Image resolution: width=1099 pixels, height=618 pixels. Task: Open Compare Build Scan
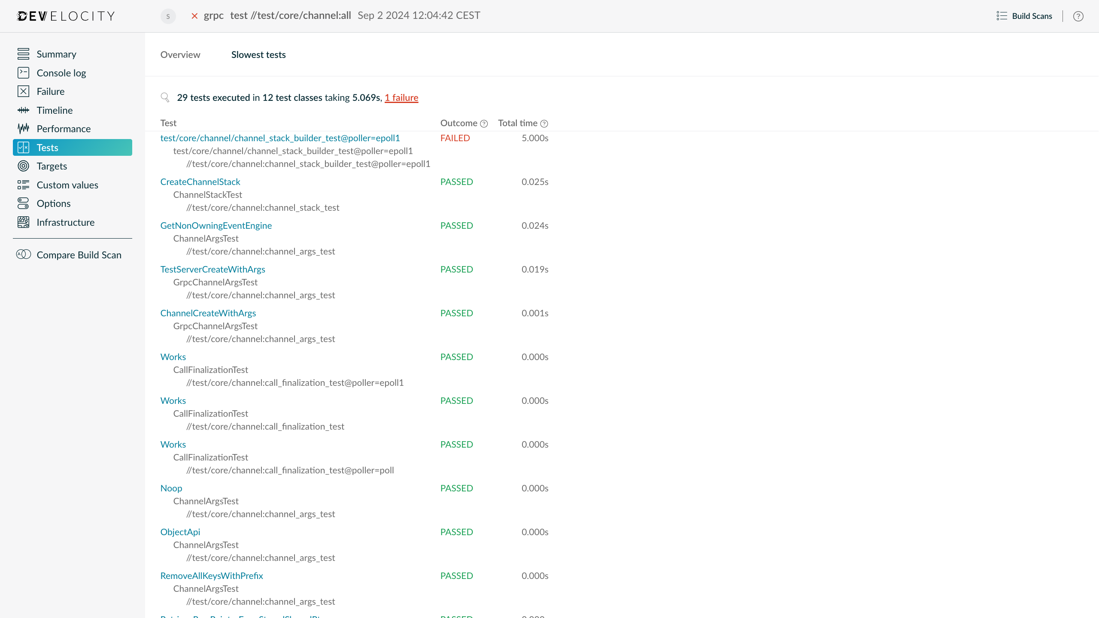(x=79, y=254)
